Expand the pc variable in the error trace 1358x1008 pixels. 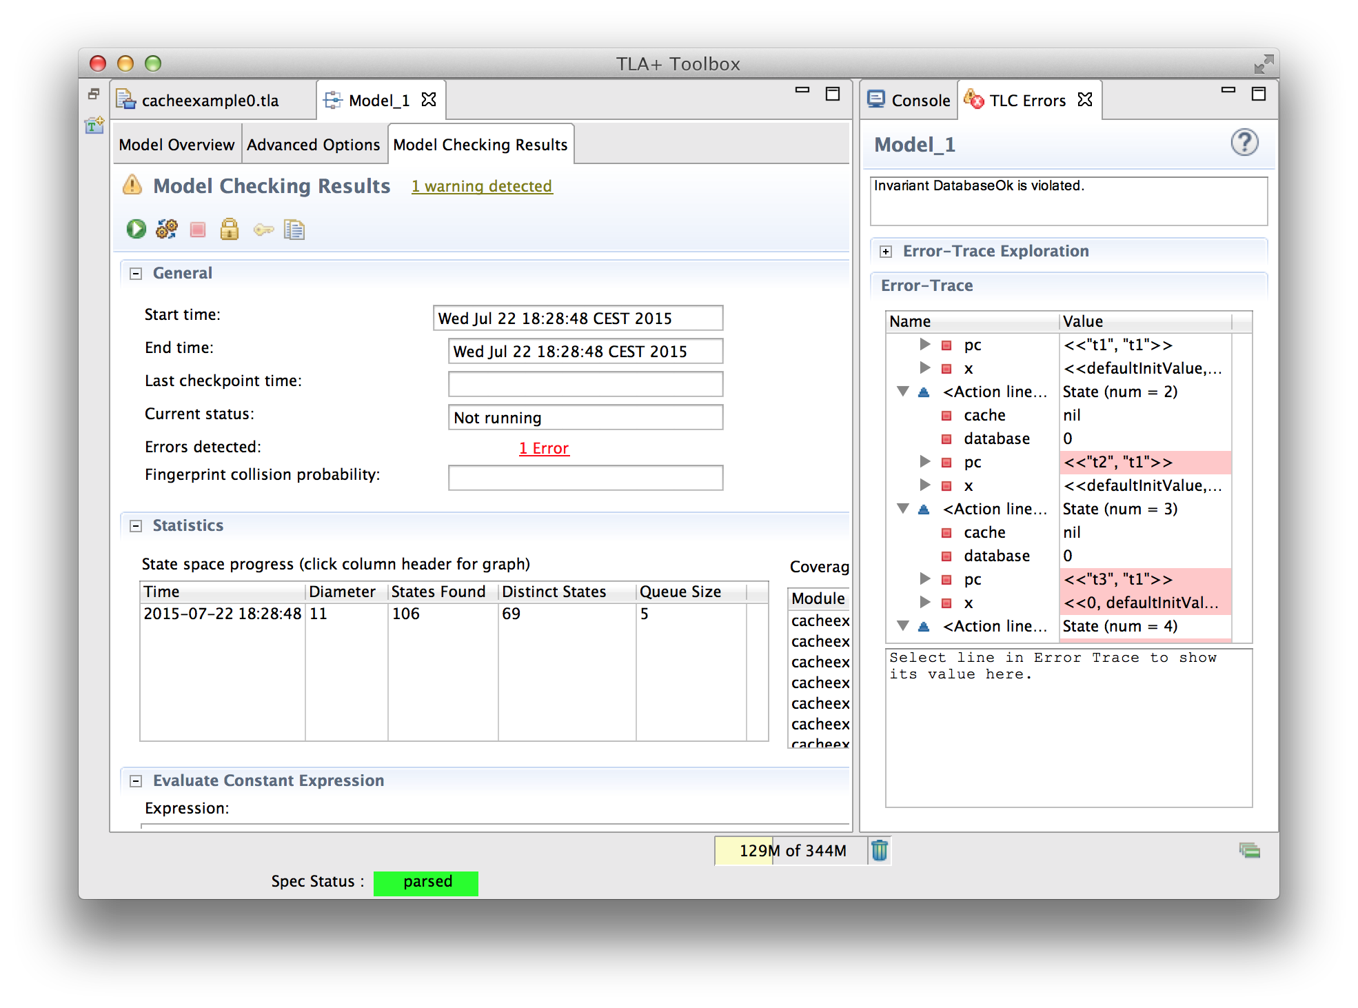coord(926,345)
